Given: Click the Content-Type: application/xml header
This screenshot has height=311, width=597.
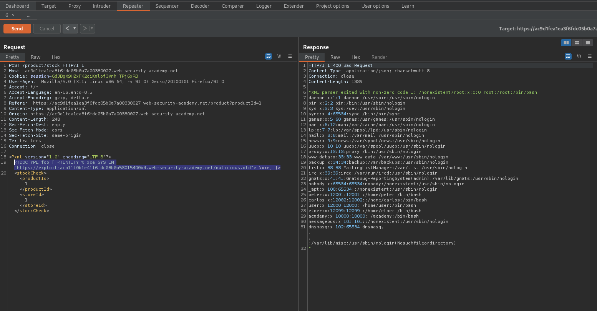Looking at the screenshot, I should click(x=48, y=108).
